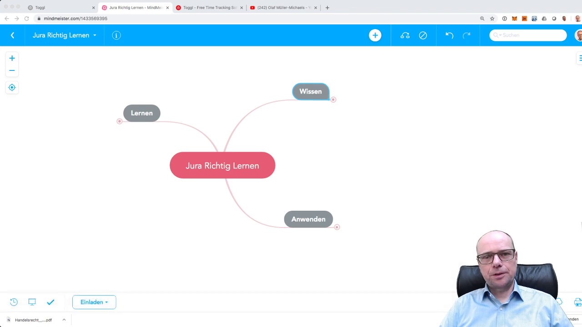582x327 pixels.
Task: Click the browser back navigation arrow
Action: pos(7,19)
